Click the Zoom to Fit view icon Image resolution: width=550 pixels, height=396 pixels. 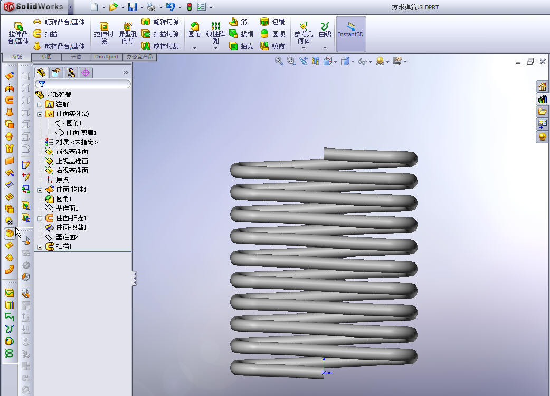click(x=279, y=61)
